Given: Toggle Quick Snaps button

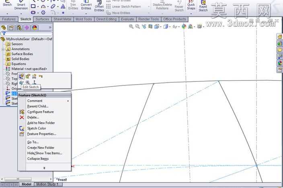Looking at the screenshot, I should coord(191,4).
